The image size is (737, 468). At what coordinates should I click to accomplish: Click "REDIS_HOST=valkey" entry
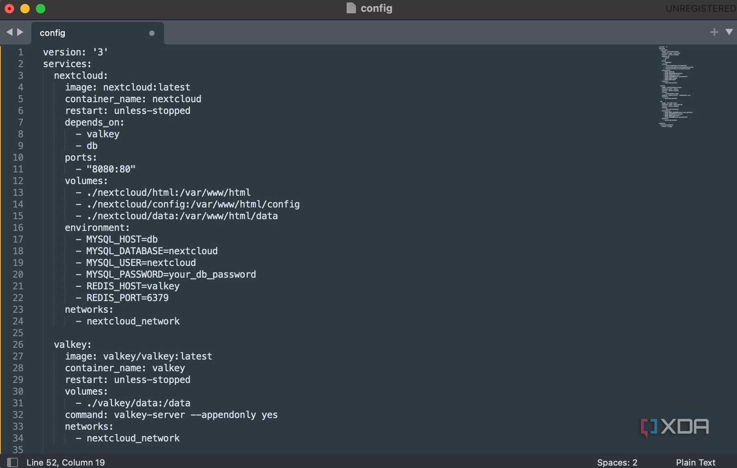point(133,286)
